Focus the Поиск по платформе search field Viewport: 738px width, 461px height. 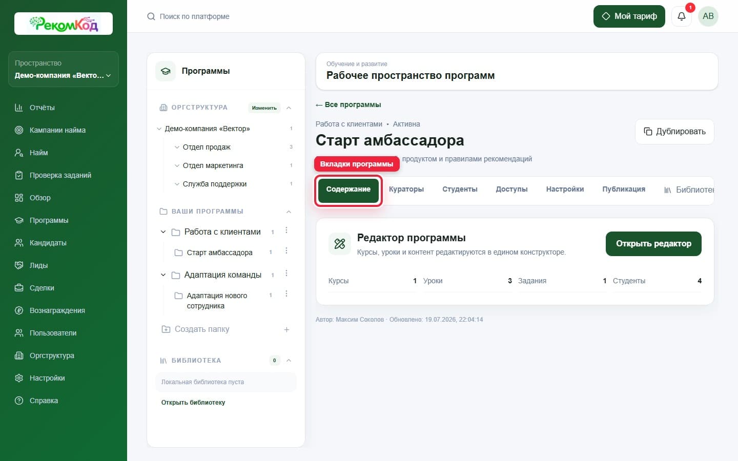(194, 16)
